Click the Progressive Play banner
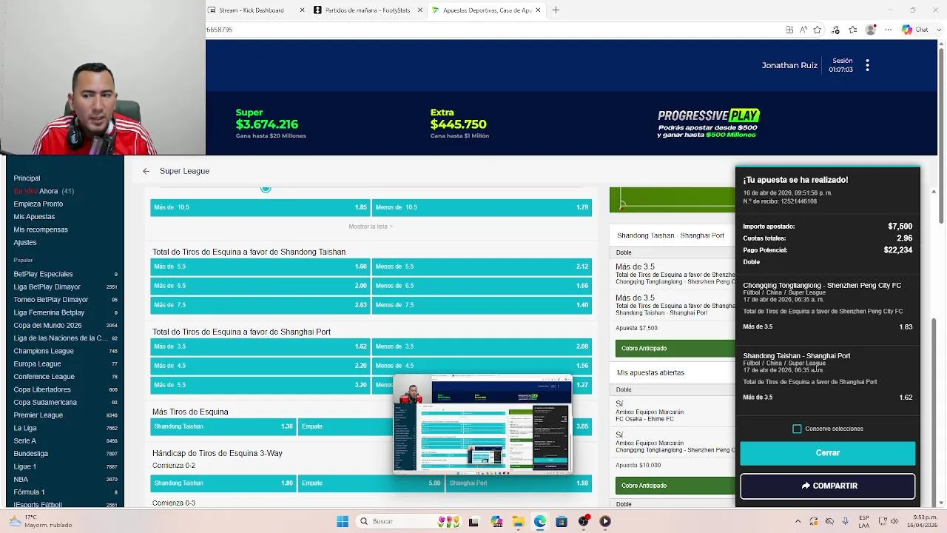Screen dimensions: 947x533 tap(708, 124)
